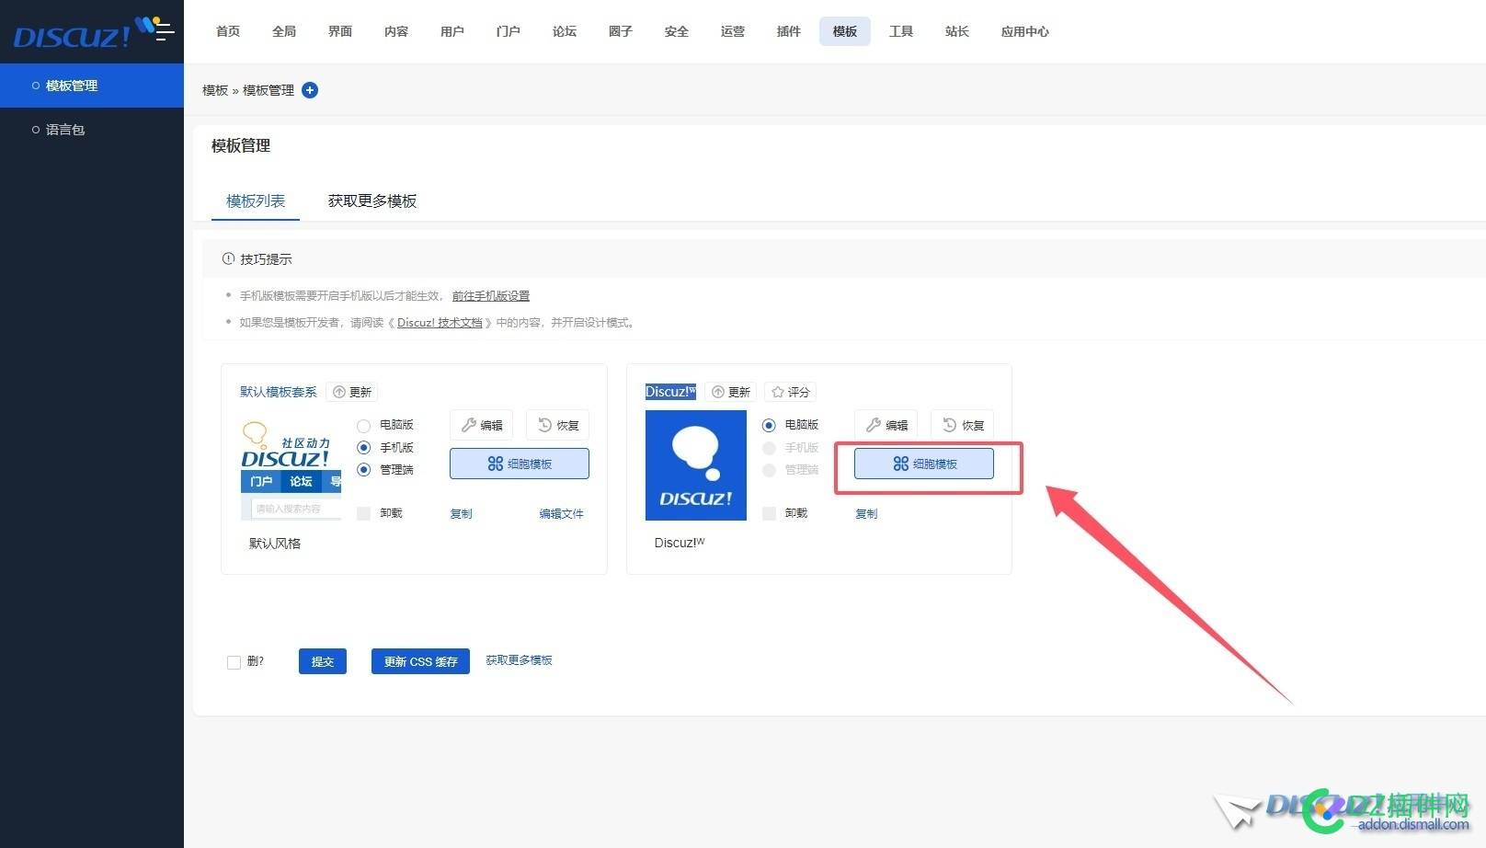This screenshot has width=1486, height=848.
Task: Click 复制 link on Discuz!W card
Action: 866,514
